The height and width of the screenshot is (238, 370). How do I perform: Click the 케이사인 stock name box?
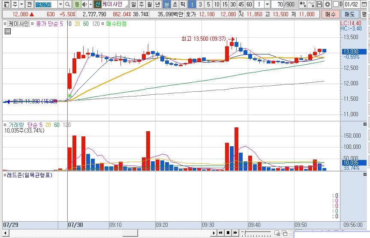tap(114, 4)
